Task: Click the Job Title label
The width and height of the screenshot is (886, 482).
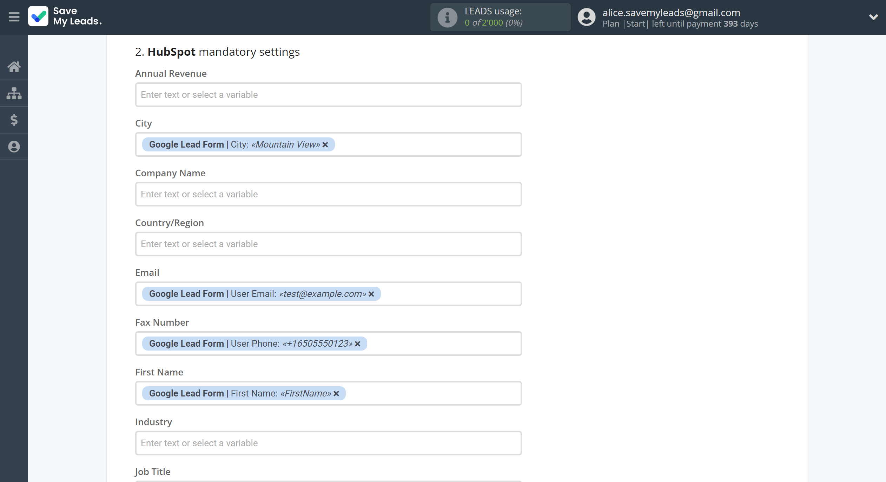Action: pyautogui.click(x=153, y=472)
